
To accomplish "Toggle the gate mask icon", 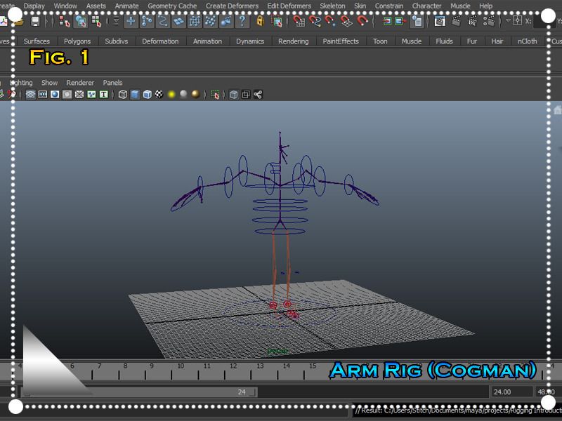I will (x=67, y=95).
